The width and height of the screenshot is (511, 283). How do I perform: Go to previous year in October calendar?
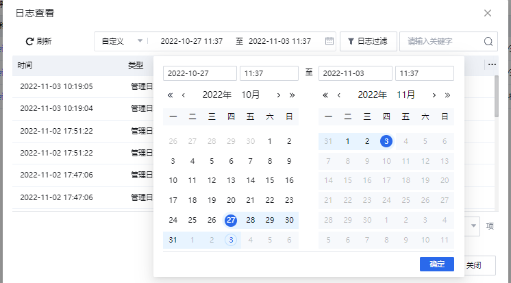point(170,95)
